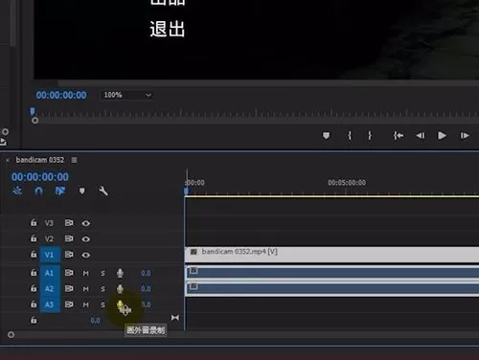This screenshot has width=479, height=360.
Task: Select the bandicam 0352.mp4 video clip
Action: click(331, 255)
